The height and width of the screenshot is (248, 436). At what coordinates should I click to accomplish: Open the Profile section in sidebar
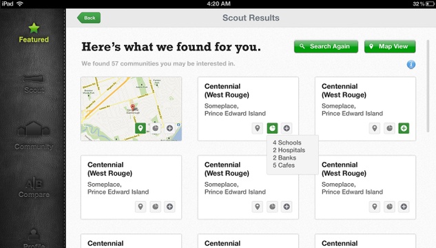34,238
